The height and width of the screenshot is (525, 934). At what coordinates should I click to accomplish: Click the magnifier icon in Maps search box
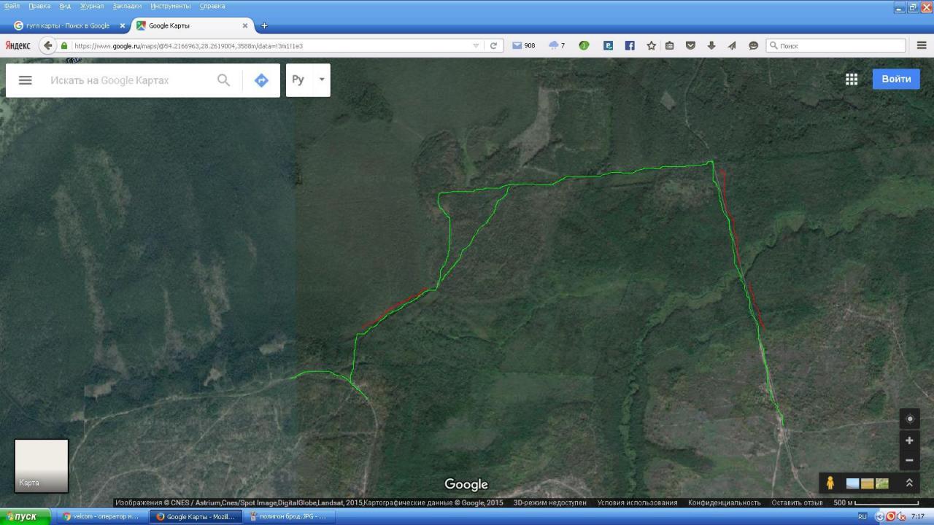click(223, 80)
